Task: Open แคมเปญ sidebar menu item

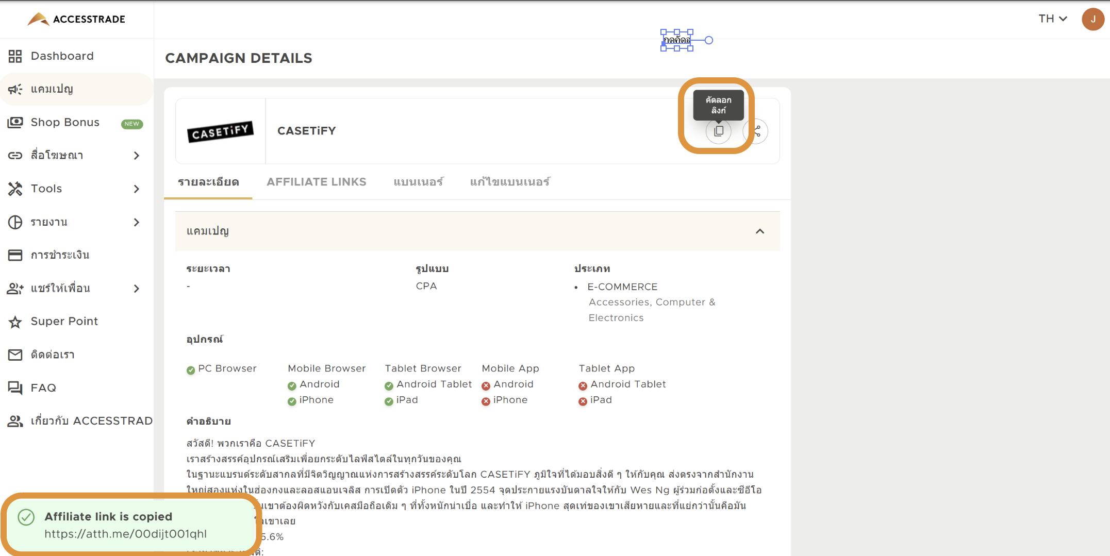Action: pyautogui.click(x=77, y=89)
